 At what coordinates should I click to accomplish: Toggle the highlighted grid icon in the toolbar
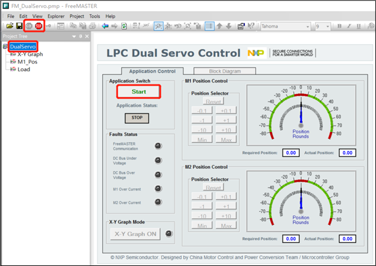(x=209, y=26)
